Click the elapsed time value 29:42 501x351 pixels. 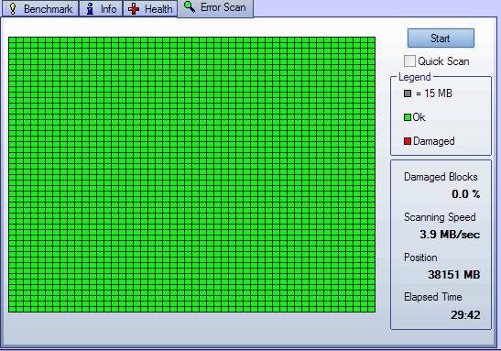[465, 315]
